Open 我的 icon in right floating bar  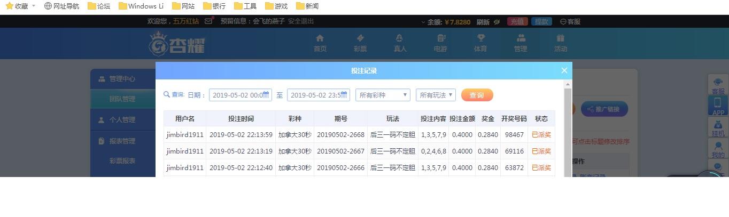718,148
